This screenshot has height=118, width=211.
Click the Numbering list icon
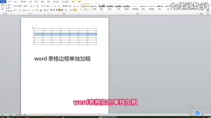point(55,6)
